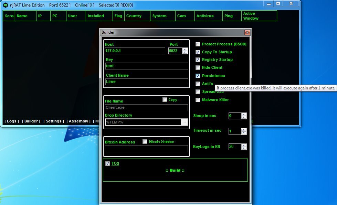Click the :: Build :: button
The height and width of the screenshot is (205, 337).
pos(175,171)
